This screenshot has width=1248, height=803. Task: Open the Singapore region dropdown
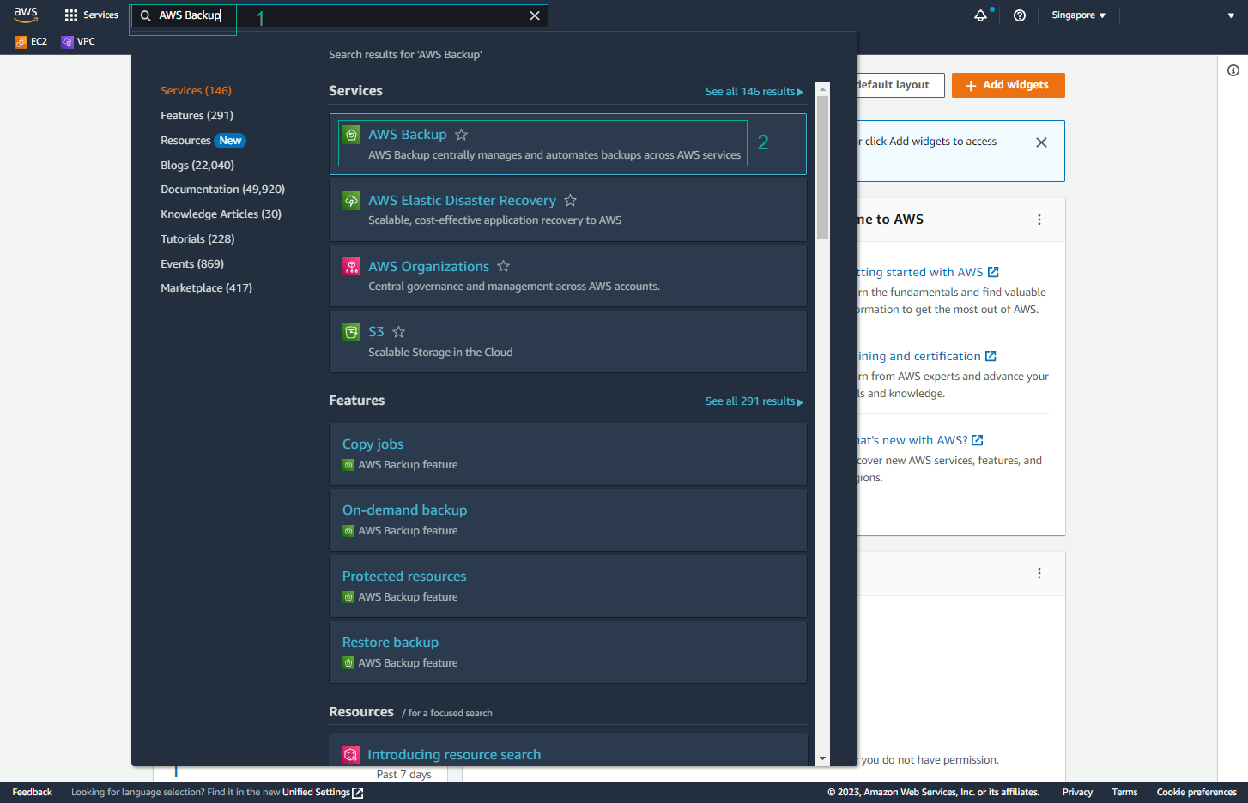click(1079, 15)
